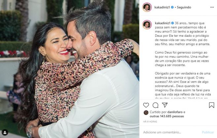This screenshot has height=138, width=217.
Task: Open the three-dot more options menu
Action: point(212,7)
